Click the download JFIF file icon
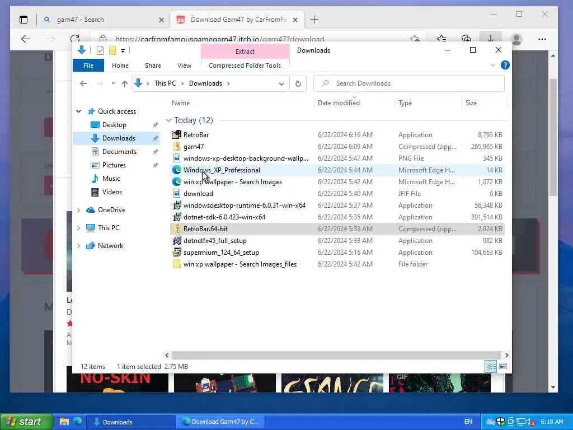Viewport: 573px width, 430px height. click(177, 193)
